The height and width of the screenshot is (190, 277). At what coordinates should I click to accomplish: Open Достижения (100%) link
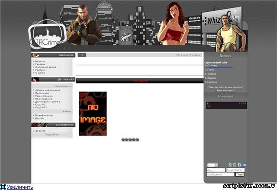(x=47, y=102)
